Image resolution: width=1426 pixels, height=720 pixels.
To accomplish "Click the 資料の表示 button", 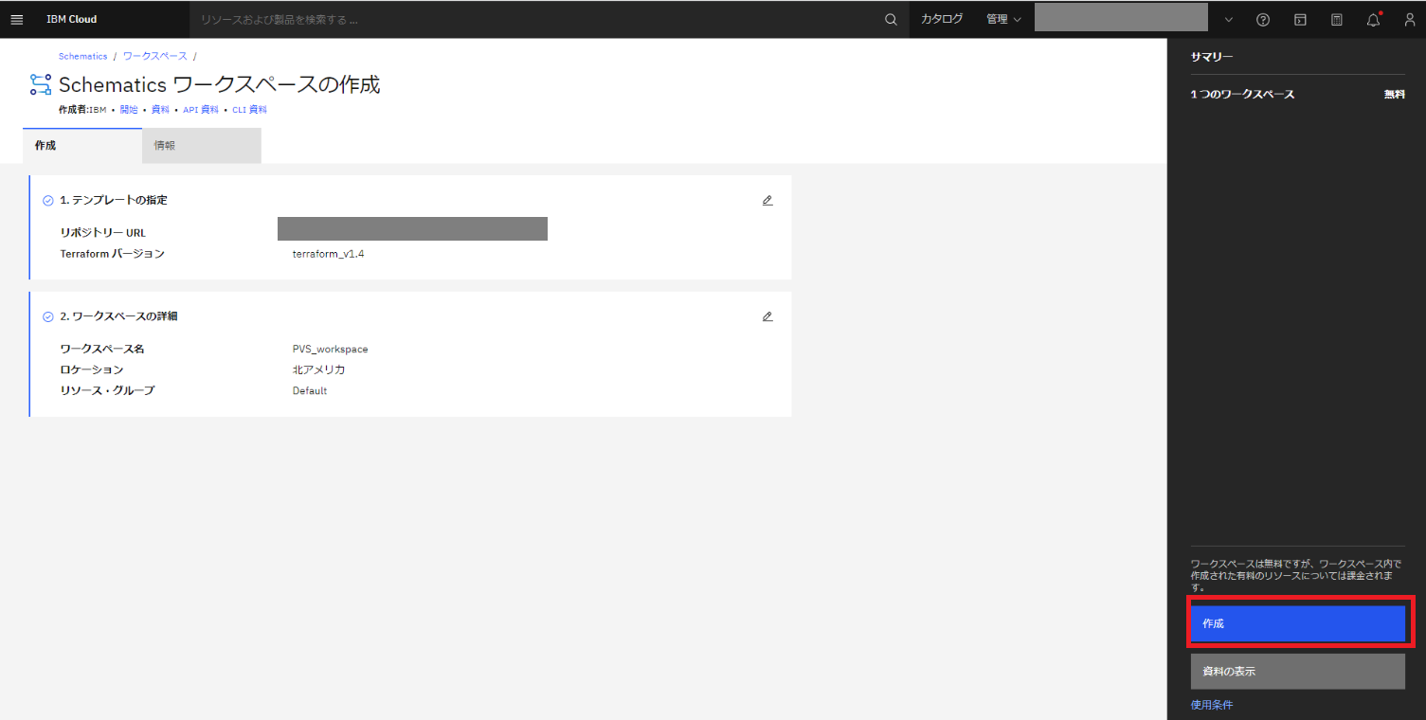I will pyautogui.click(x=1297, y=671).
